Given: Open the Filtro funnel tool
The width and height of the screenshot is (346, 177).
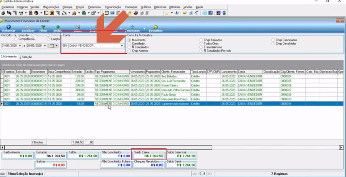Looking at the screenshot, I should (x=43, y=27).
